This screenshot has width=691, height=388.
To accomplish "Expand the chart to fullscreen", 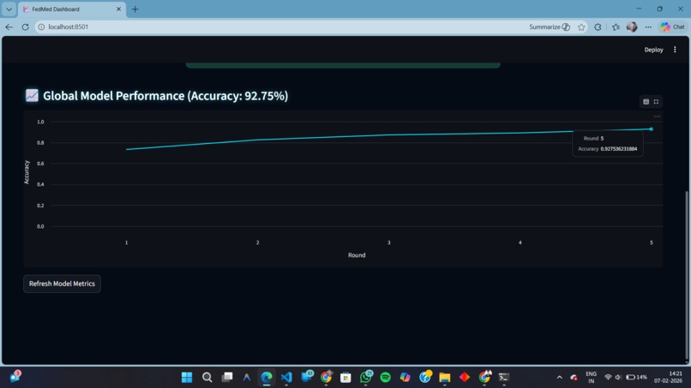I will pyautogui.click(x=656, y=102).
